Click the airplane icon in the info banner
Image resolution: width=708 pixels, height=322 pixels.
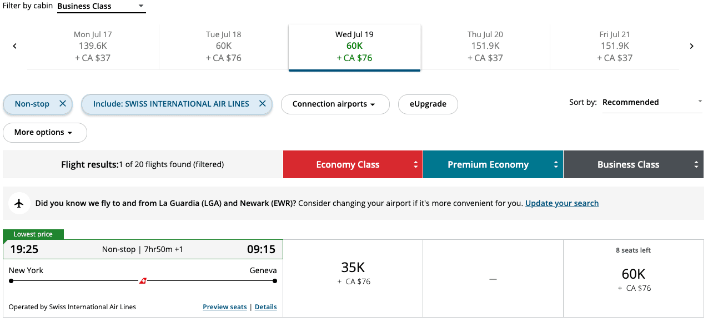tap(19, 203)
